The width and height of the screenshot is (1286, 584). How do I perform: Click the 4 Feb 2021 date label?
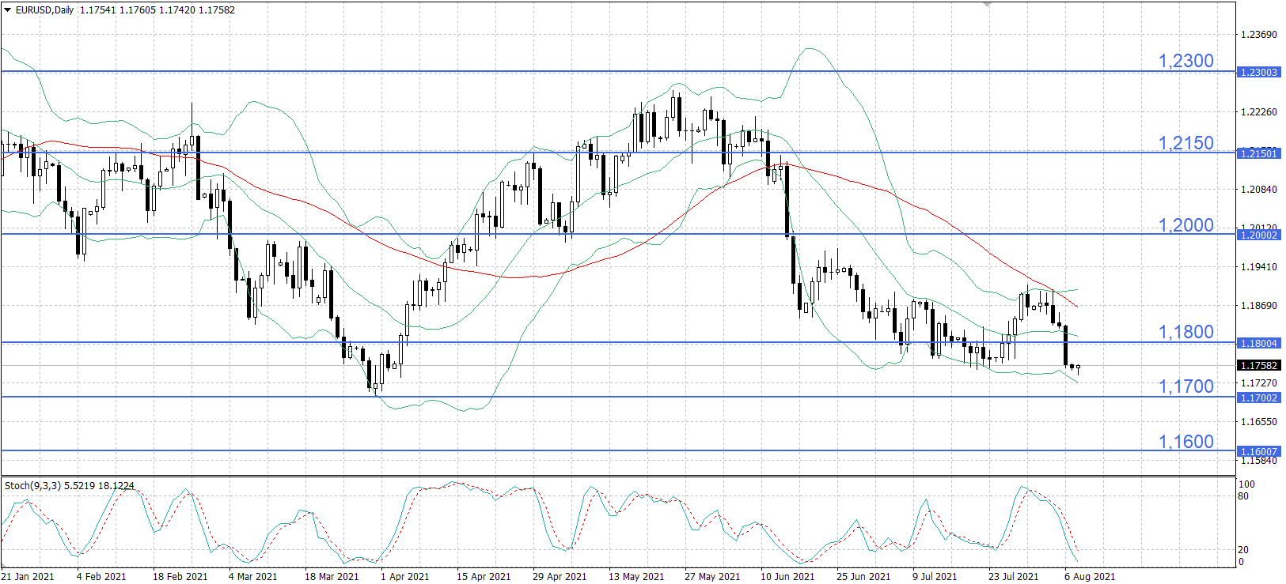pyautogui.click(x=101, y=576)
